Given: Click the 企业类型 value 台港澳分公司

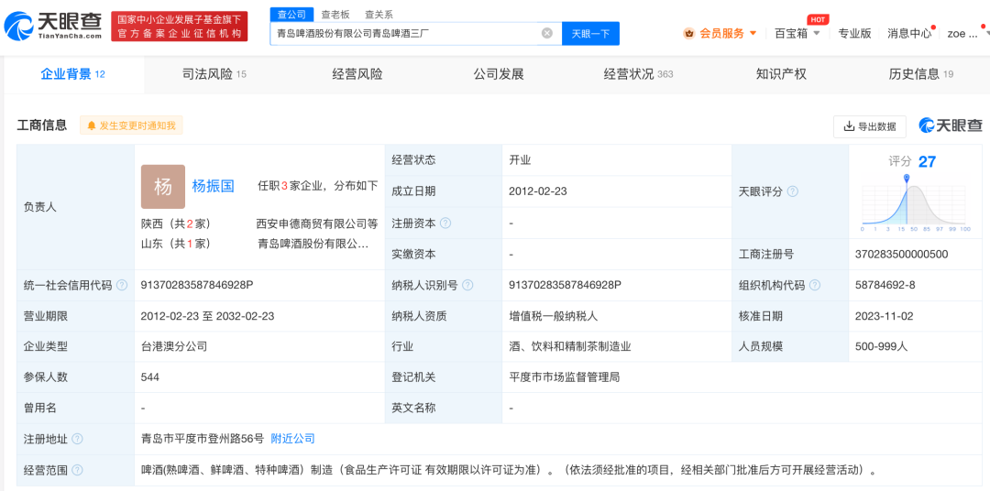Looking at the screenshot, I should 174,346.
